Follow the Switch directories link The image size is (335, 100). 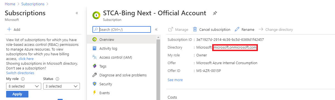[20, 73]
